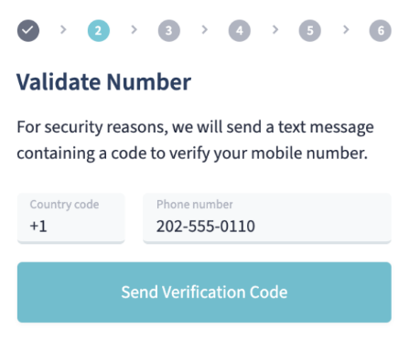Viewport: 409px width, 350px height.
Task: Click the Validate Number heading
Action: click(103, 82)
